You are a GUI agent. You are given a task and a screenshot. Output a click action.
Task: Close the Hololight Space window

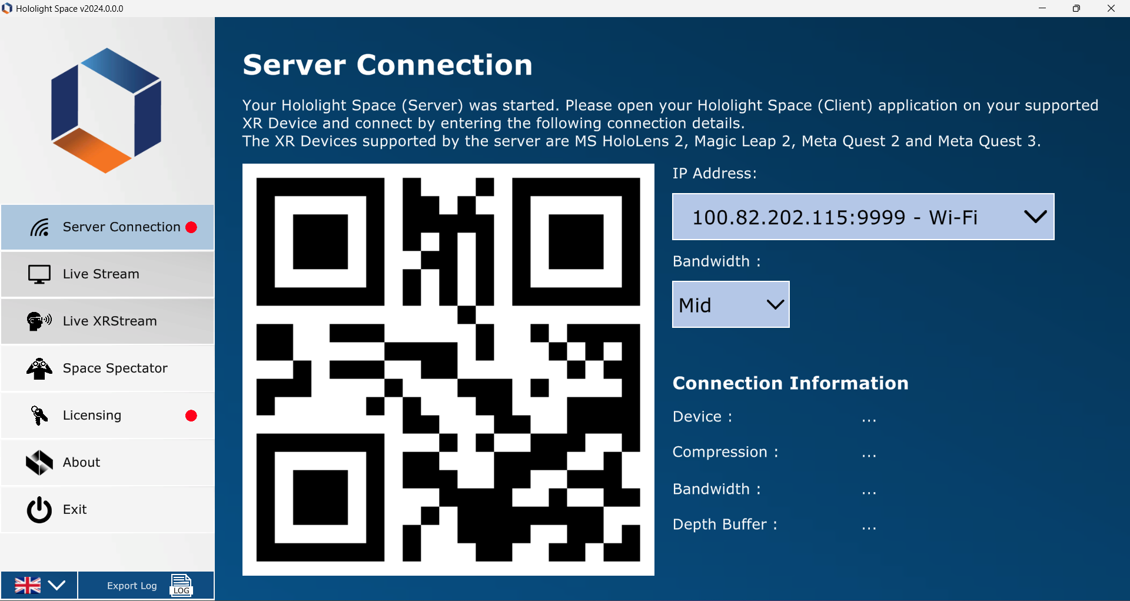click(x=1111, y=8)
